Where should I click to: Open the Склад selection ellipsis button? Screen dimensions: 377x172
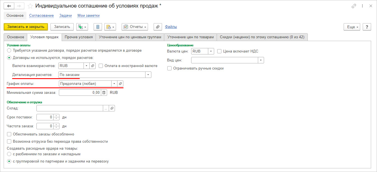point(106,108)
